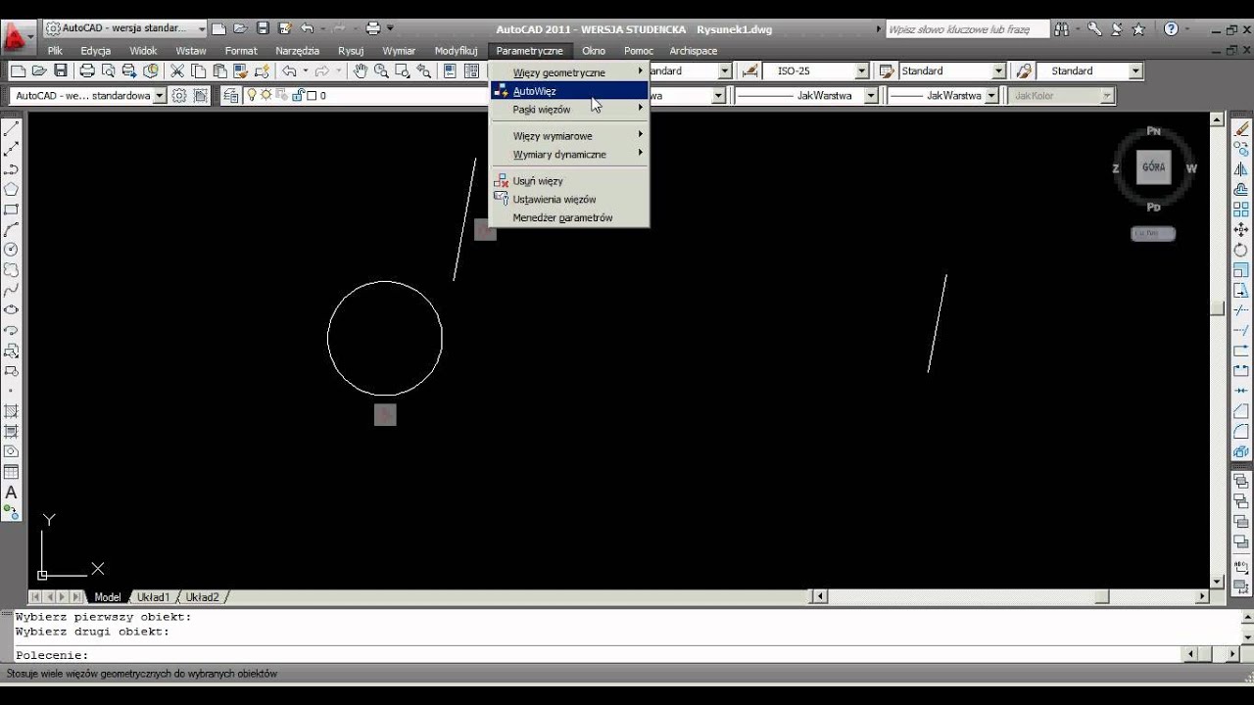
Task: Click the Plot Preview icon
Action: point(108,70)
